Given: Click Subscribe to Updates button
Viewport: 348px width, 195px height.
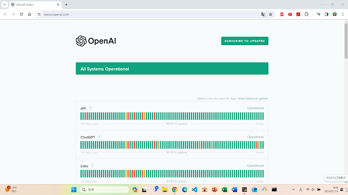Looking at the screenshot, I should [244, 41].
